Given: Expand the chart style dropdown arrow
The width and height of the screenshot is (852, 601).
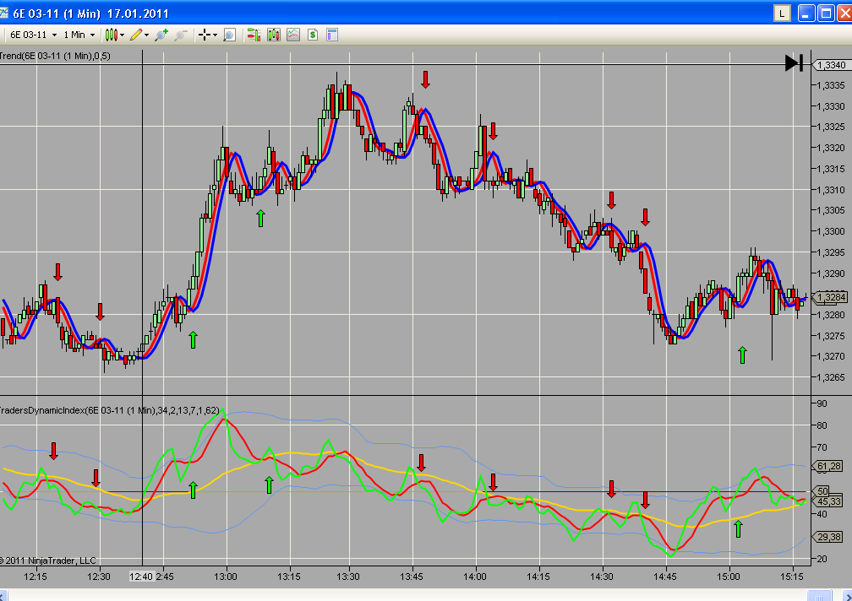Looking at the screenshot, I should [123, 35].
